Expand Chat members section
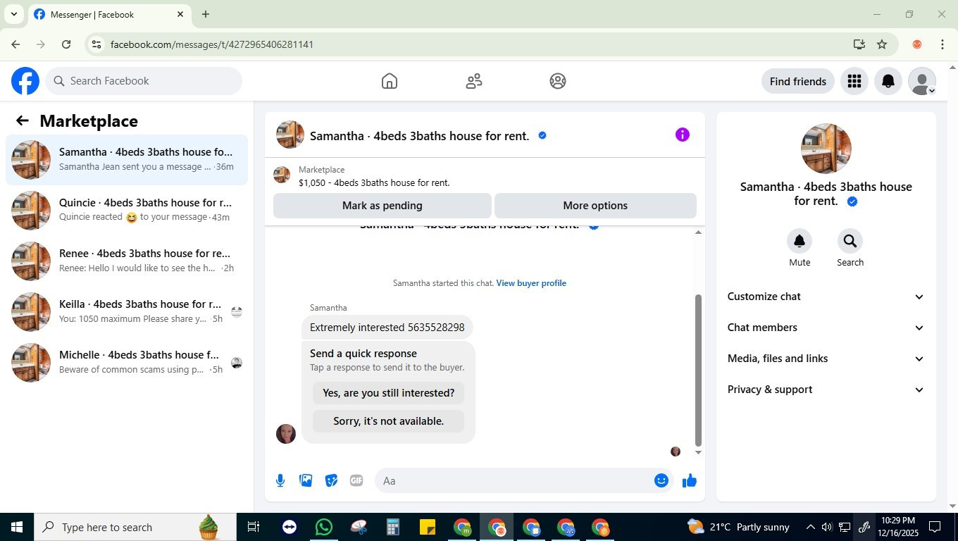Screen dimensions: 958x541 [826, 328]
